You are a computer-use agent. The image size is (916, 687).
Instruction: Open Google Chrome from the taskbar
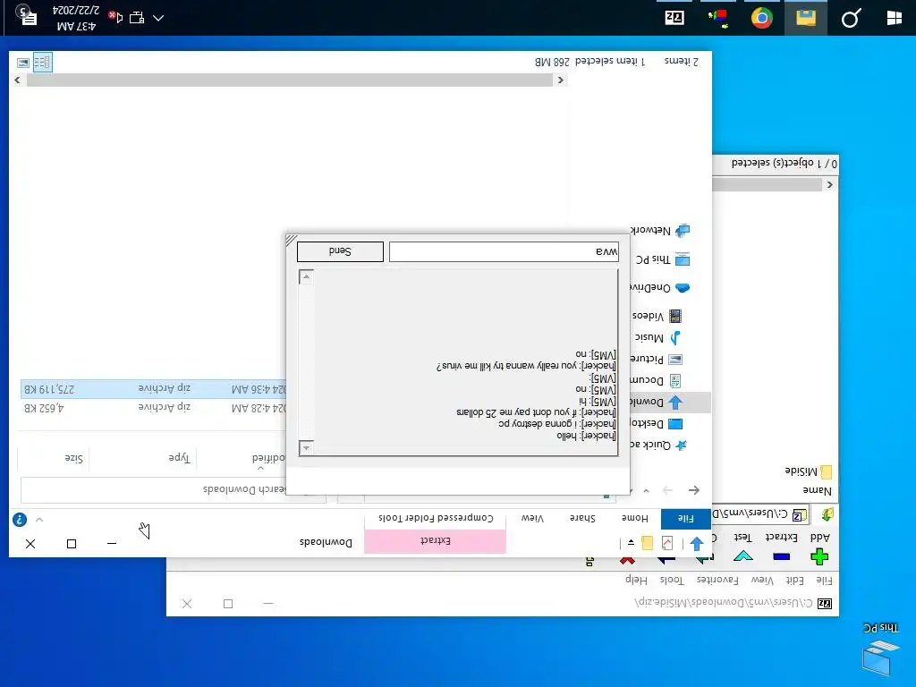coord(762,18)
